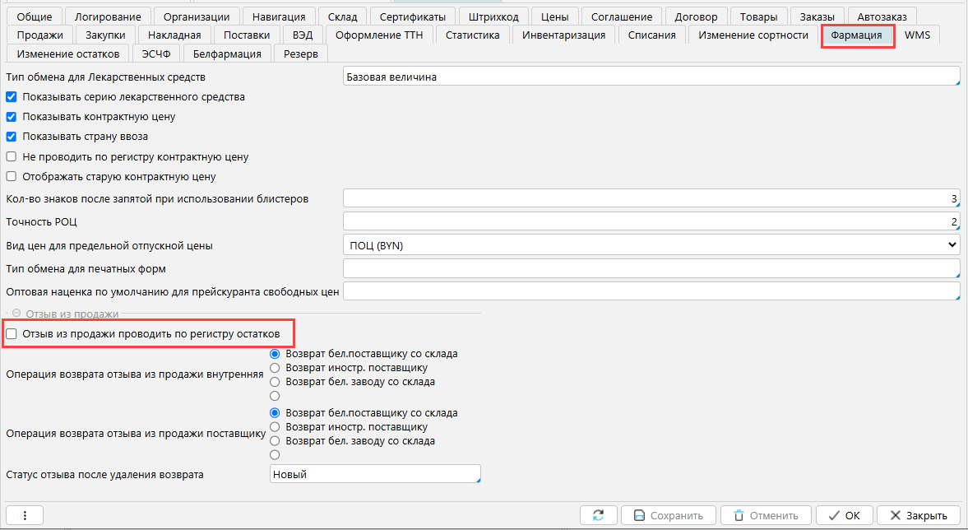Enable 'Отображать старую контрактную цену'

point(12,176)
